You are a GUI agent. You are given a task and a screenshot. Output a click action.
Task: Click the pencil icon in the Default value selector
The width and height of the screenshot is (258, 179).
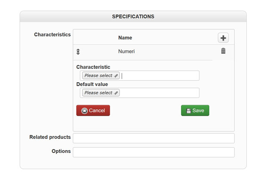click(116, 93)
